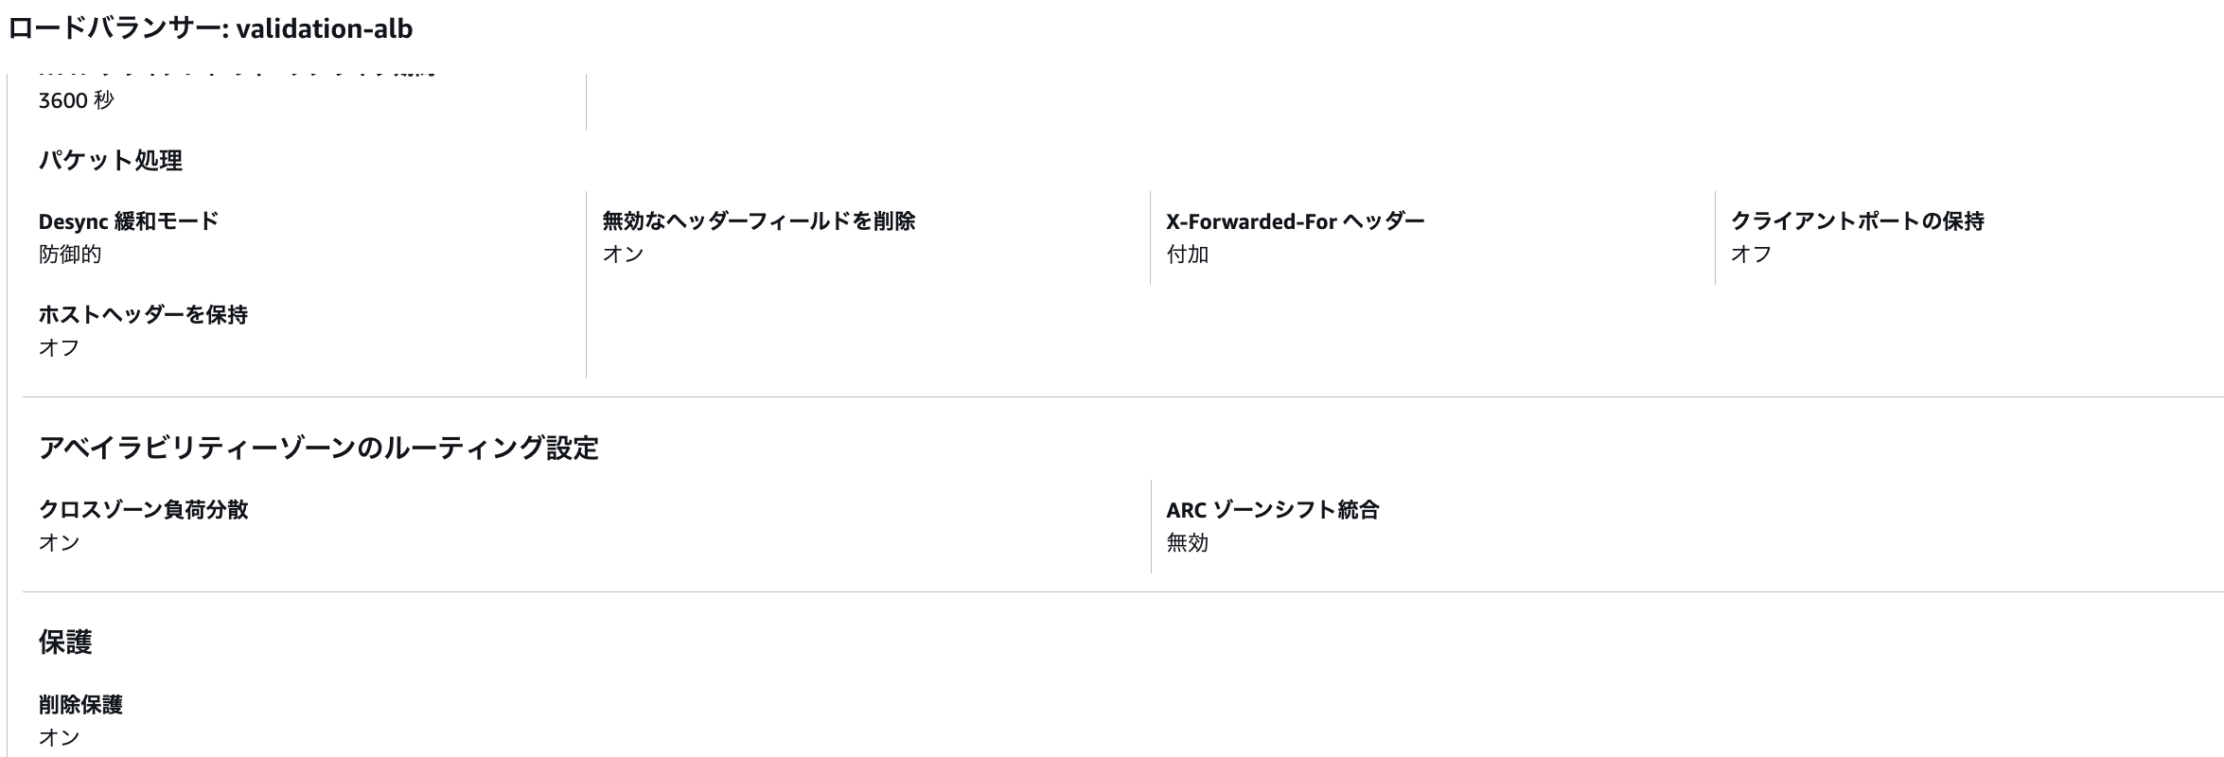Click the 削除保護 label
The width and height of the screenshot is (2224, 757).
80,705
